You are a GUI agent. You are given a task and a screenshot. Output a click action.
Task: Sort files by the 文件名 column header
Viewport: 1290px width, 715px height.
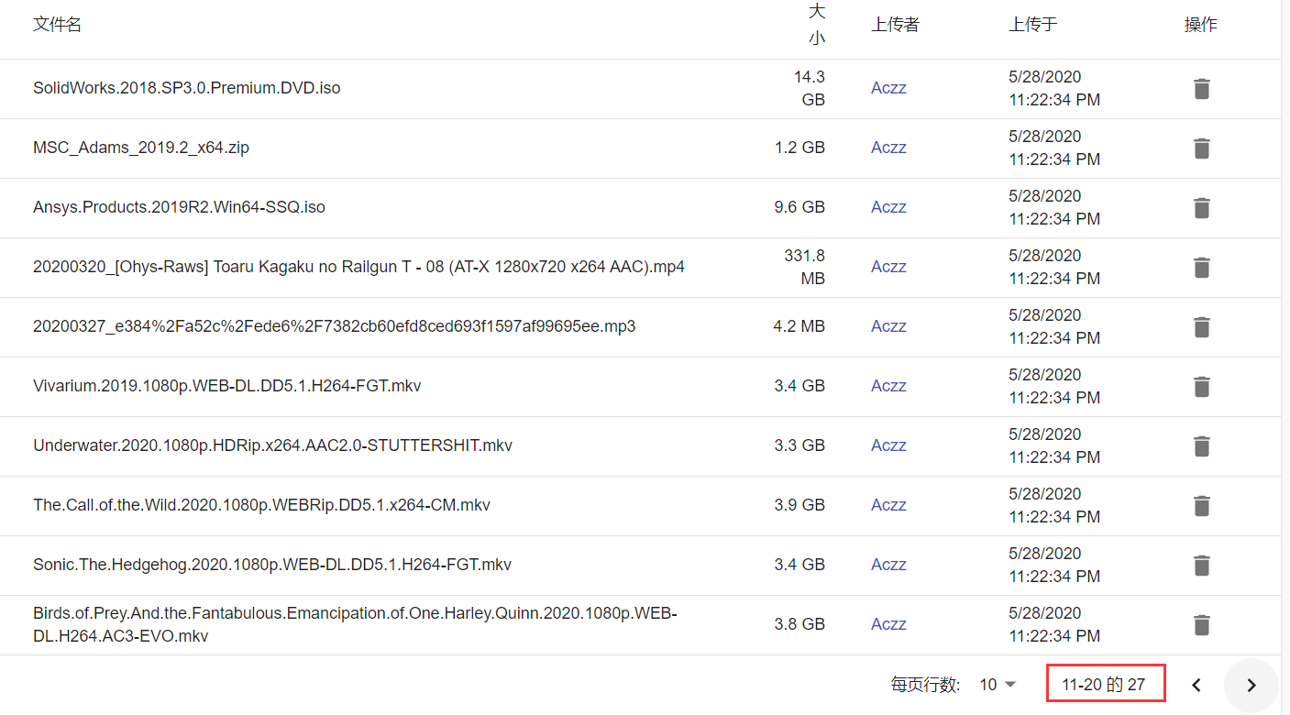(57, 24)
